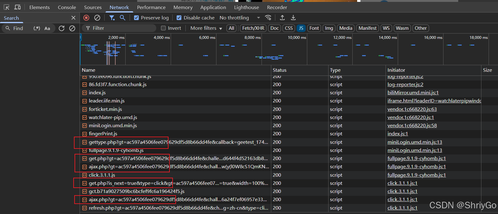Uncheck the Disable cache checkbox
Viewport: 498px width, 214px height.
click(179, 18)
